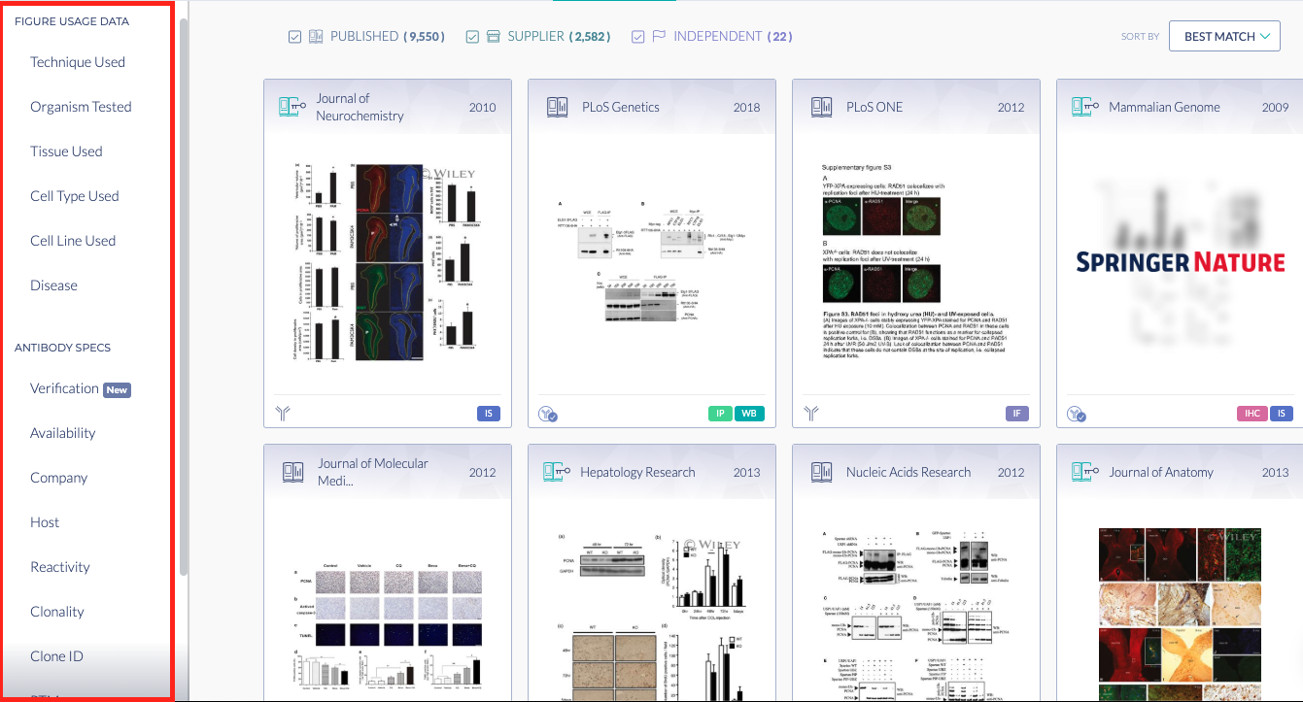Viewport: 1303px width, 702px height.
Task: Click the journal icon on the Journal of Anatomy card
Action: pyautogui.click(x=1085, y=472)
